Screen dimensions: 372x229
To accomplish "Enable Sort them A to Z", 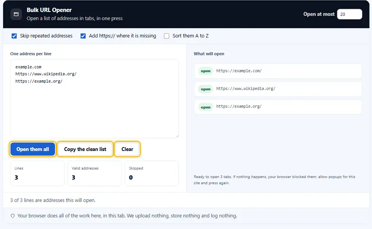I will point(167,36).
